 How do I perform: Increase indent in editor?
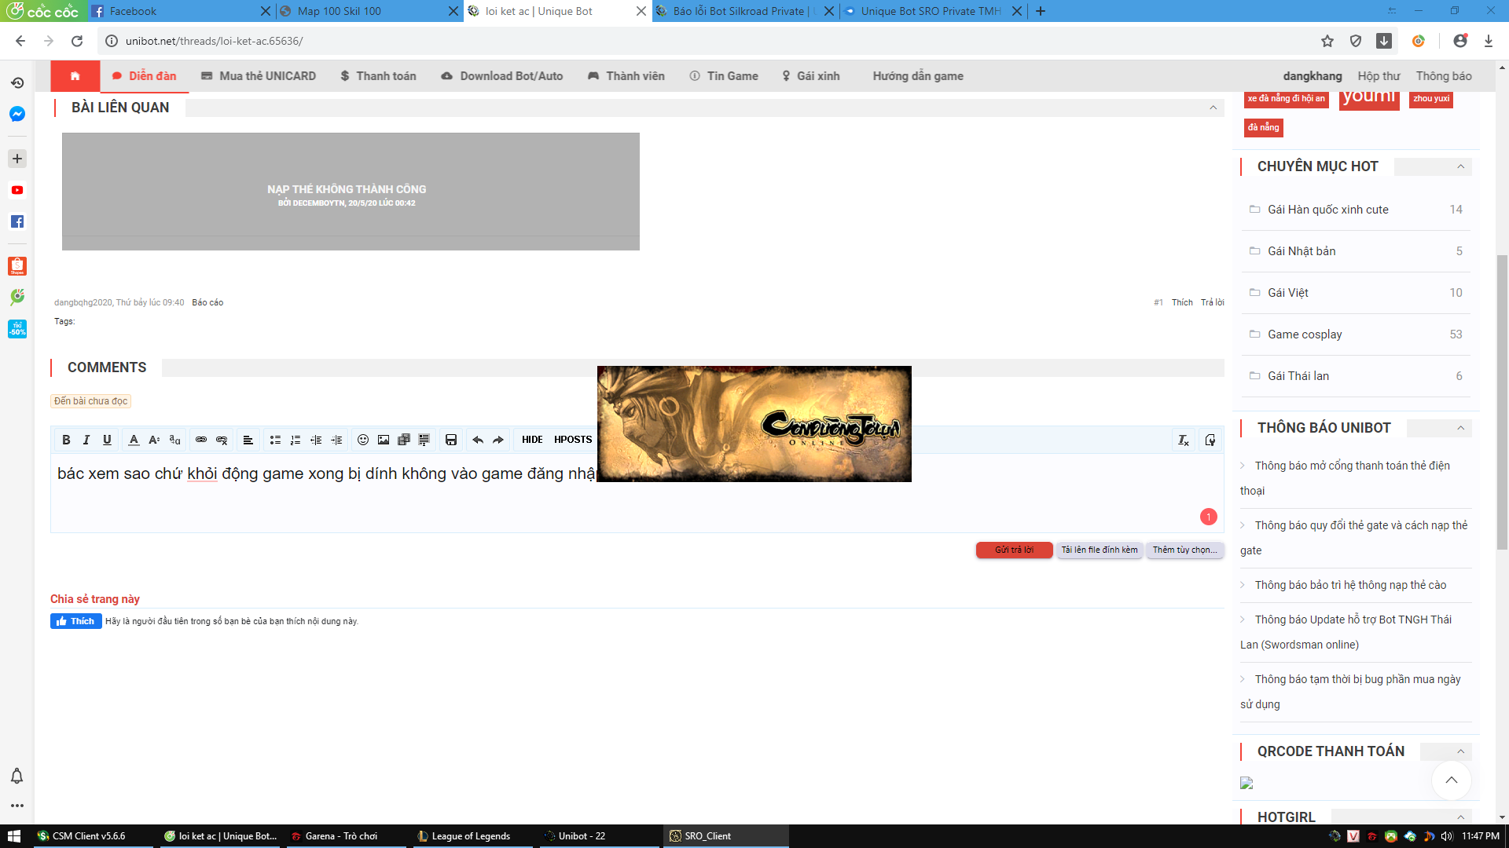[x=336, y=440]
